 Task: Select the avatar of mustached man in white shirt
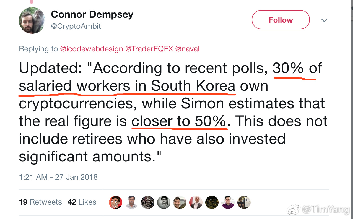coord(132,202)
